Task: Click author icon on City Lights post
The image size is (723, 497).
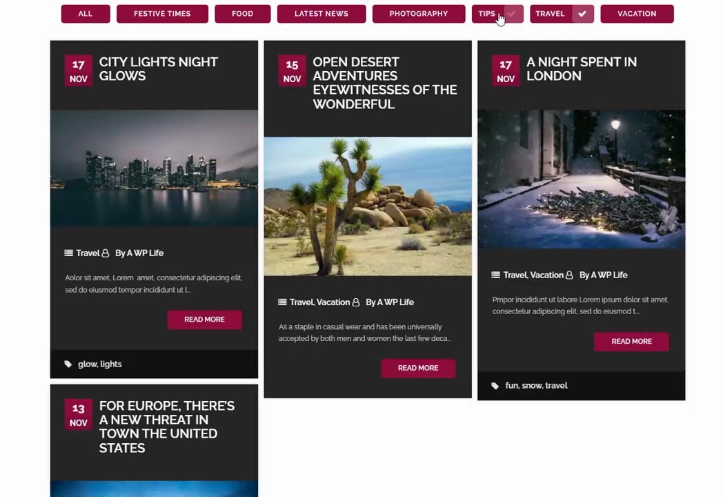Action: [105, 253]
